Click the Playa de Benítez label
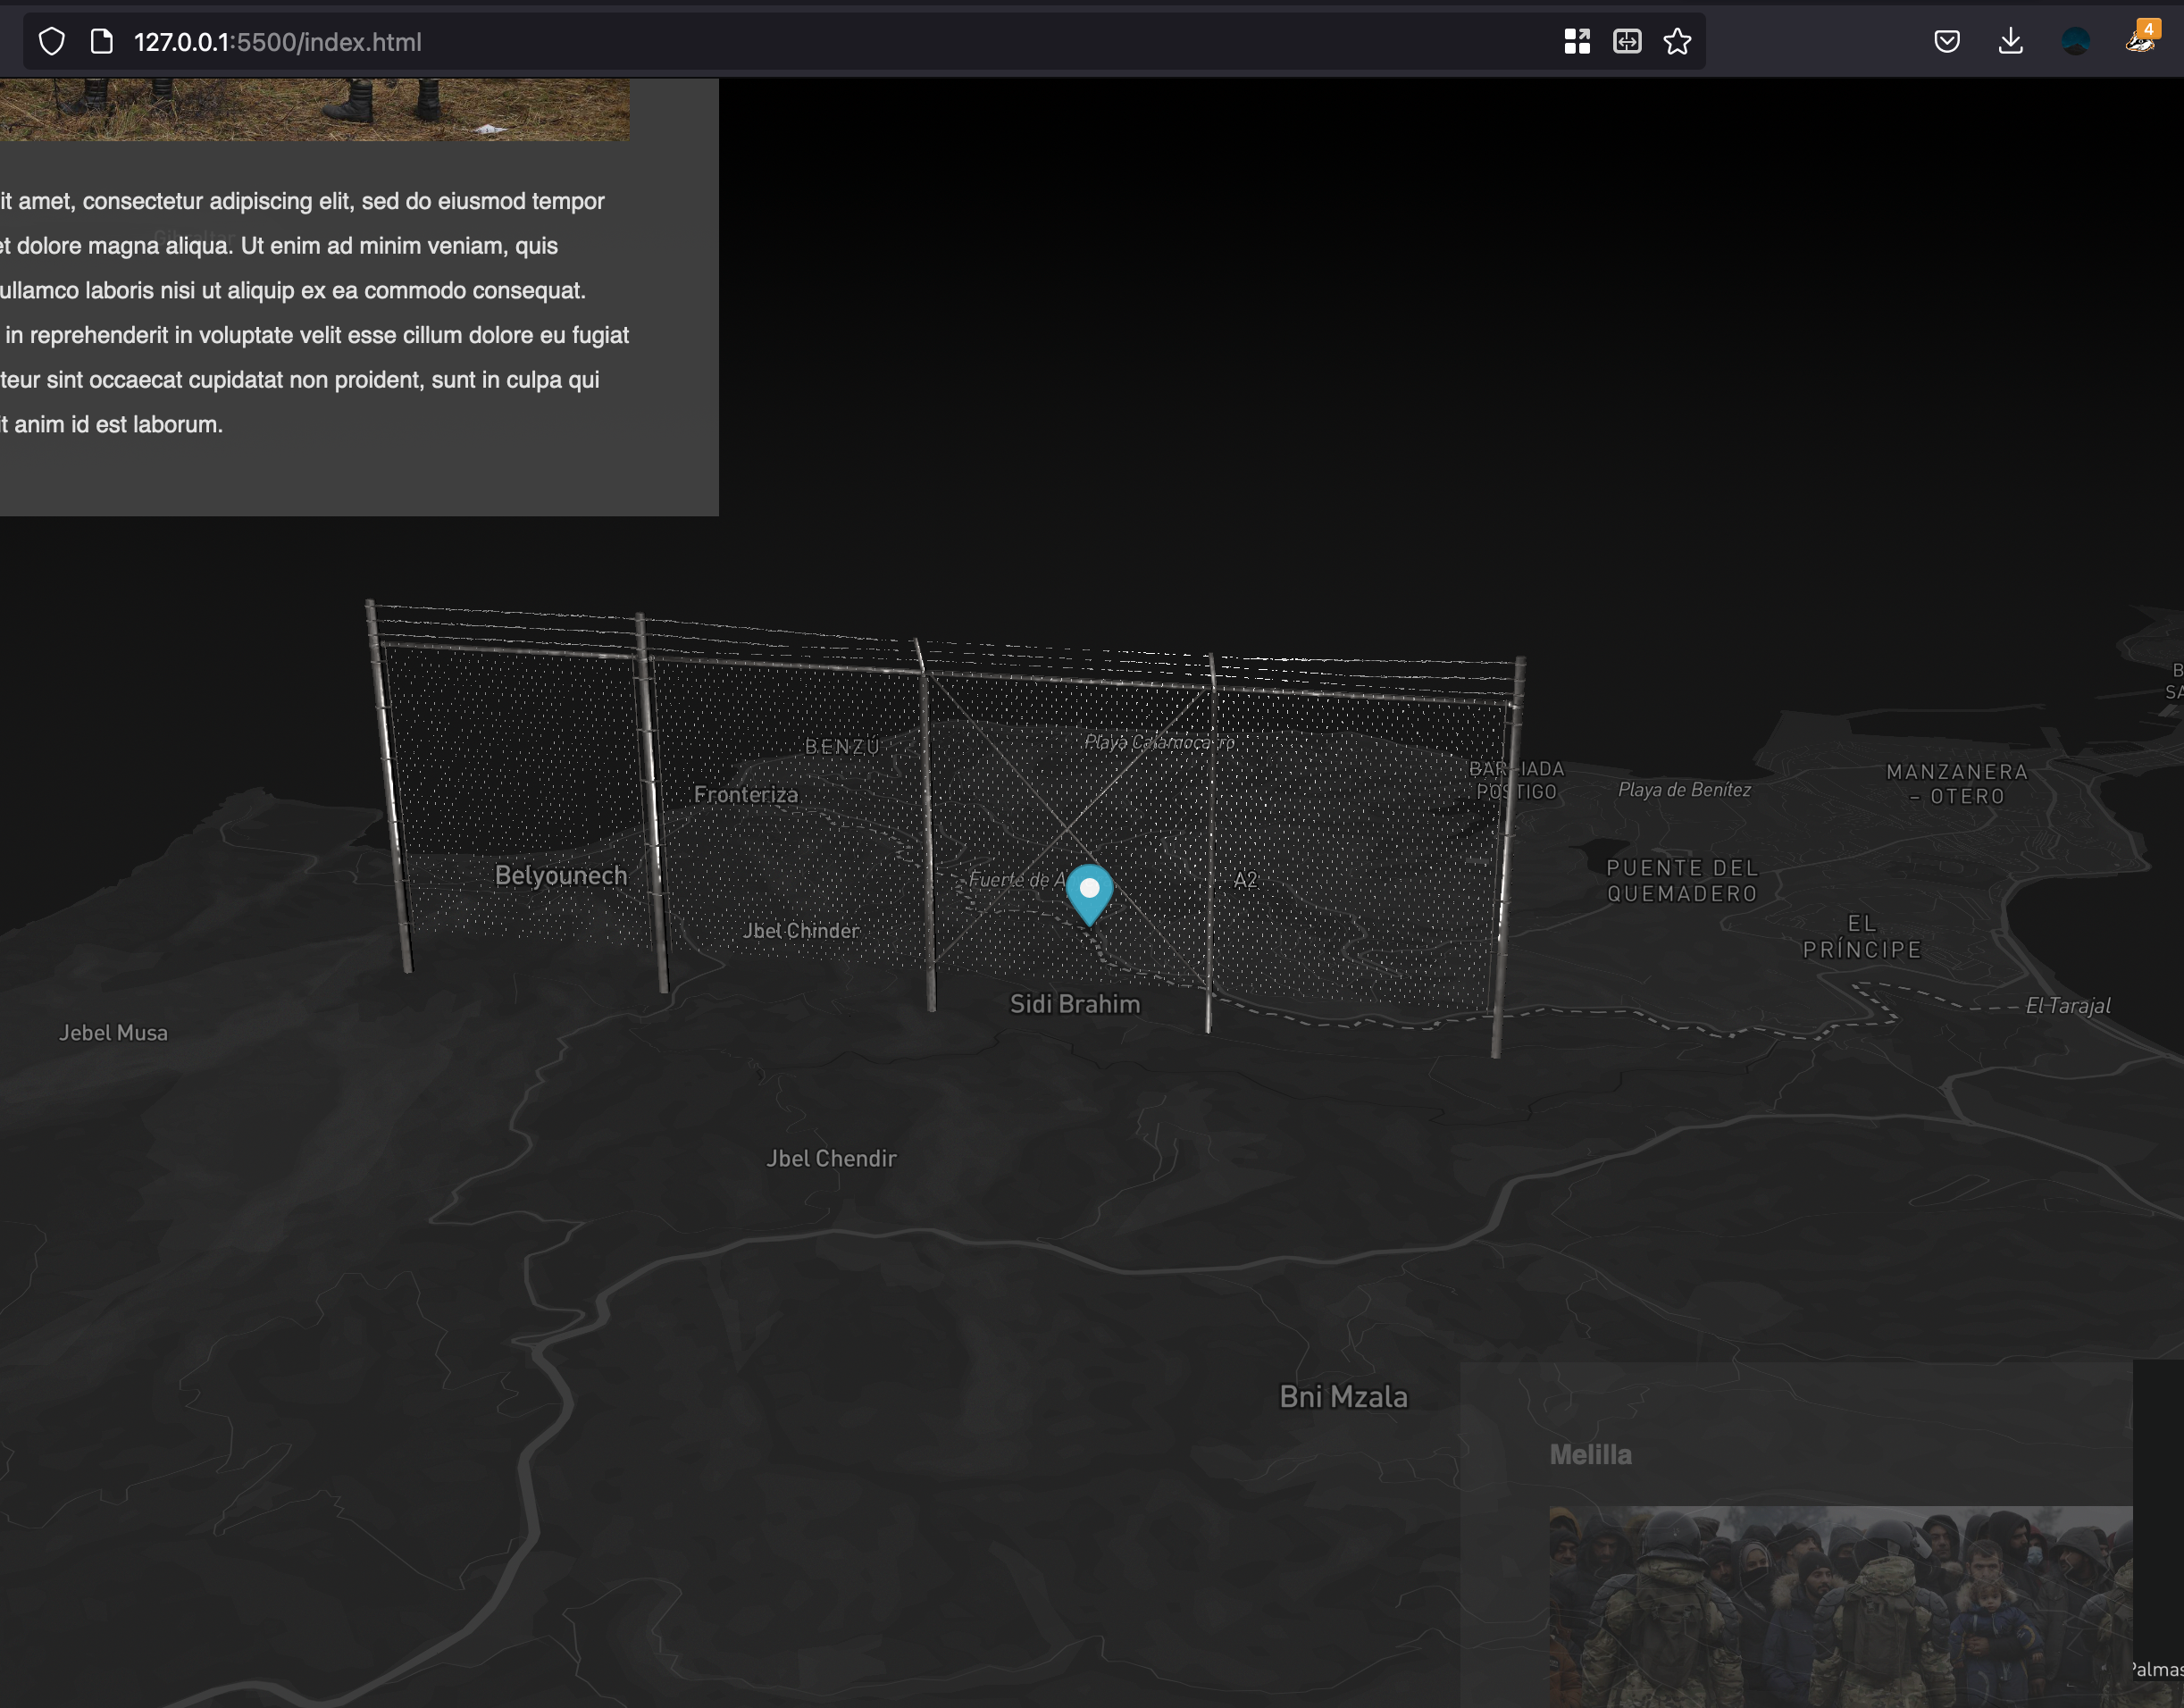Image resolution: width=2184 pixels, height=1708 pixels. 1684,790
